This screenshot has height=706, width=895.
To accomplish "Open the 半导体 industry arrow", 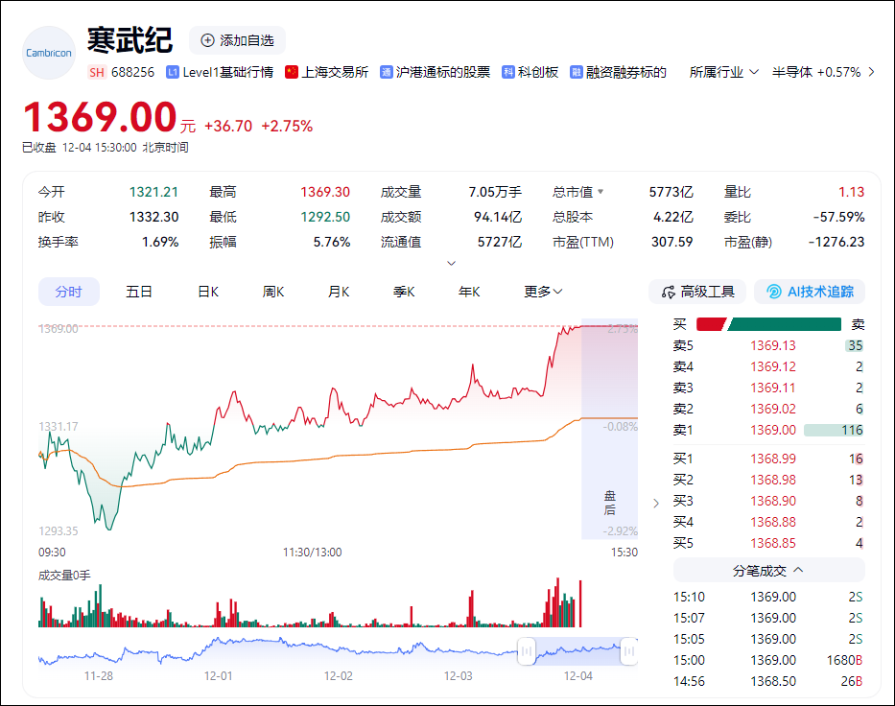I will (871, 72).
